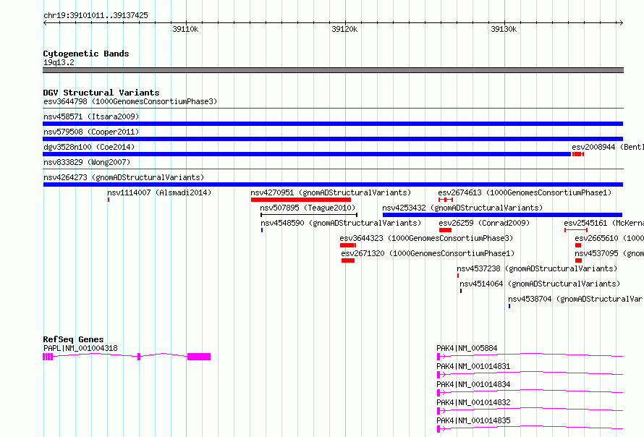Image resolution: width=644 pixels, height=437 pixels.
Task: Click the PAK4 NM_001014831 transcript label
Action: coord(473,366)
